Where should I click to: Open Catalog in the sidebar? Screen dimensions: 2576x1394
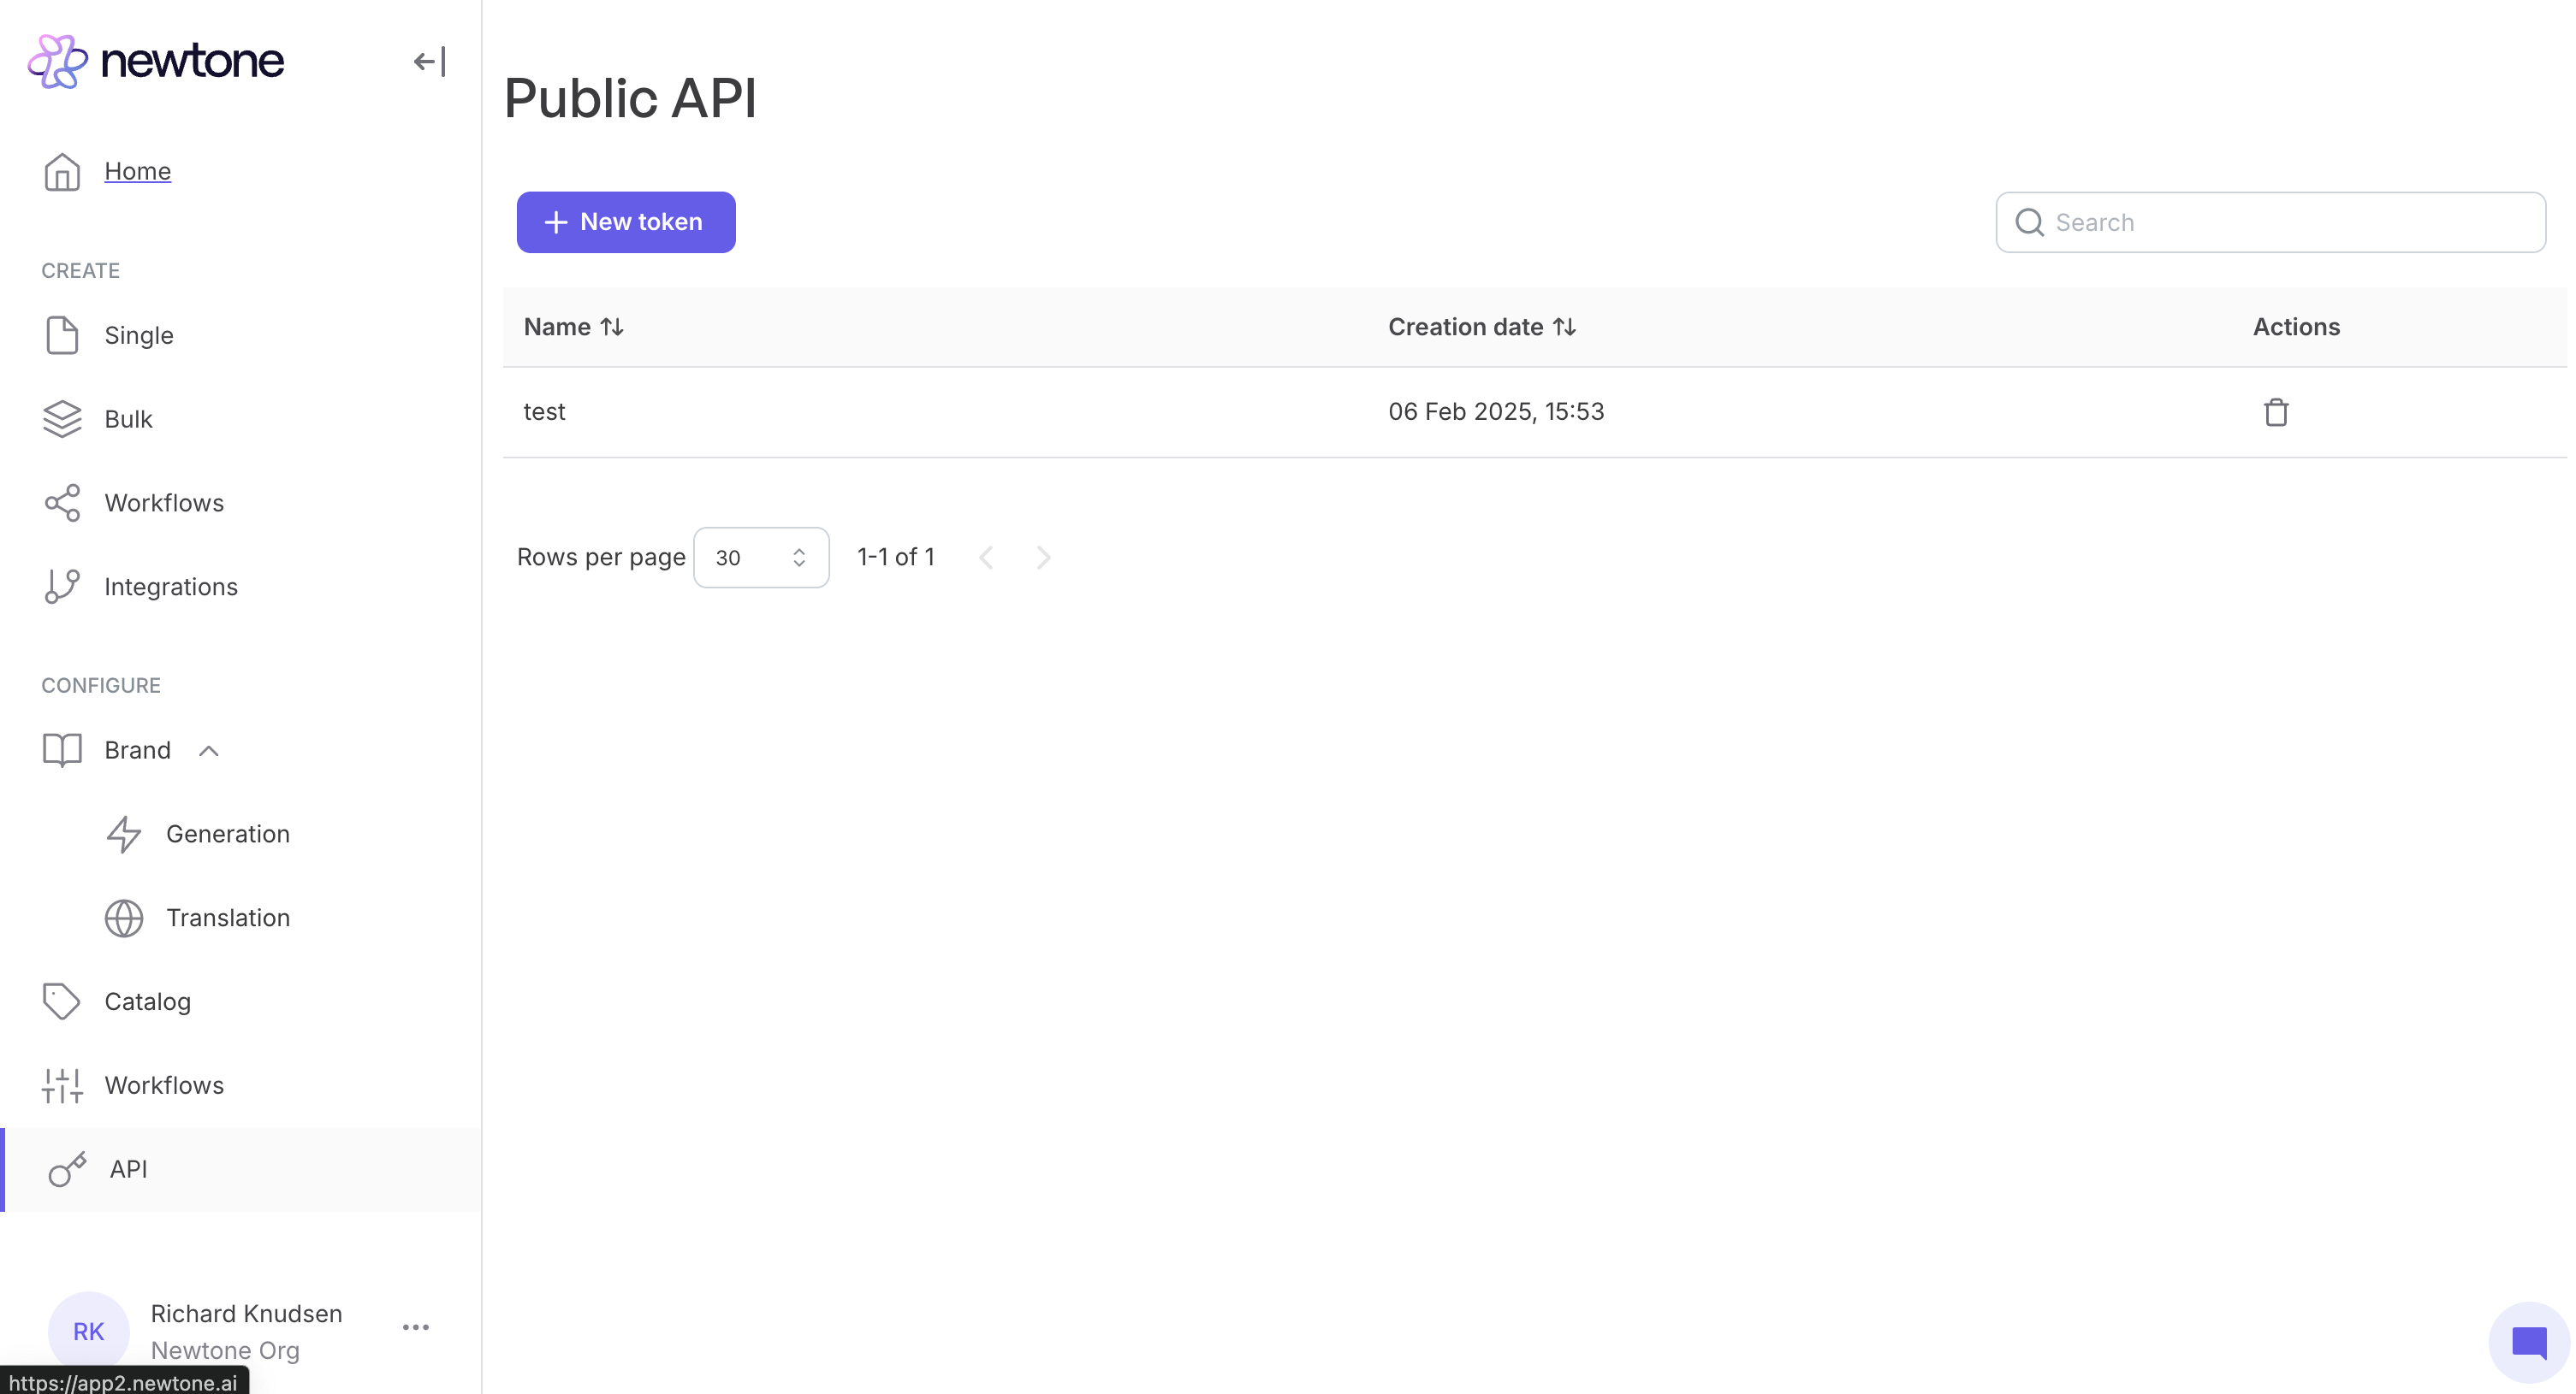coord(147,1001)
